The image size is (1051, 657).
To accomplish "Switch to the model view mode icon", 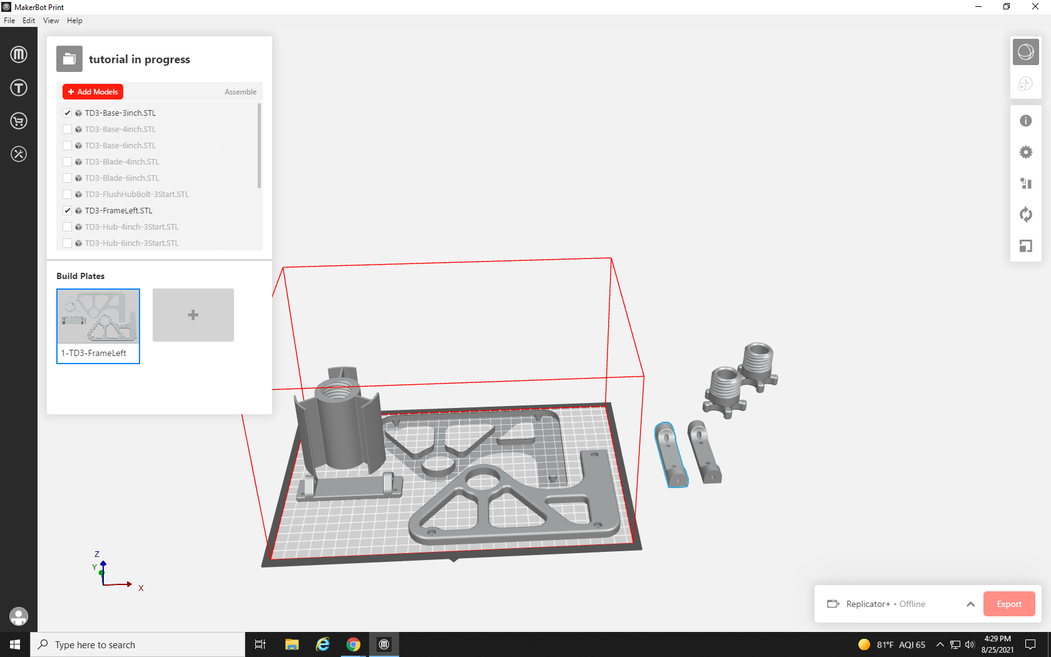I will pos(1026,52).
